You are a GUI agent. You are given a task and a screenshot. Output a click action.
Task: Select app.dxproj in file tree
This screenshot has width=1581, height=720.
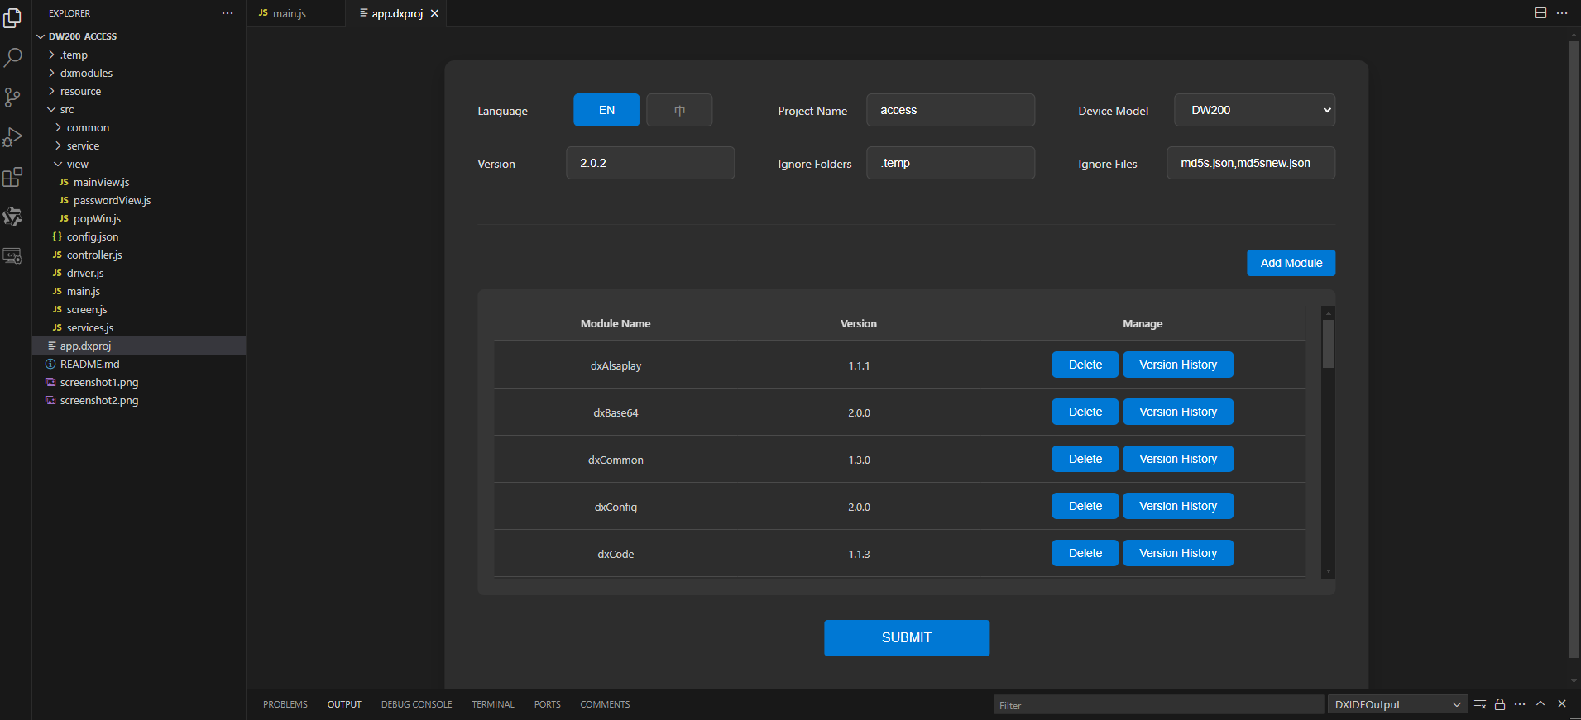[139, 346]
